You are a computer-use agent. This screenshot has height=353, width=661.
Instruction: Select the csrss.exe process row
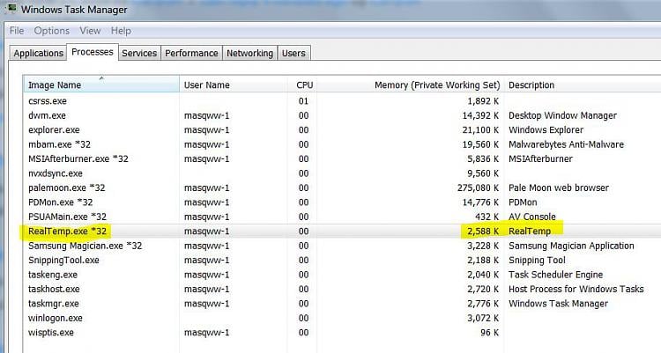pyautogui.click(x=342, y=101)
